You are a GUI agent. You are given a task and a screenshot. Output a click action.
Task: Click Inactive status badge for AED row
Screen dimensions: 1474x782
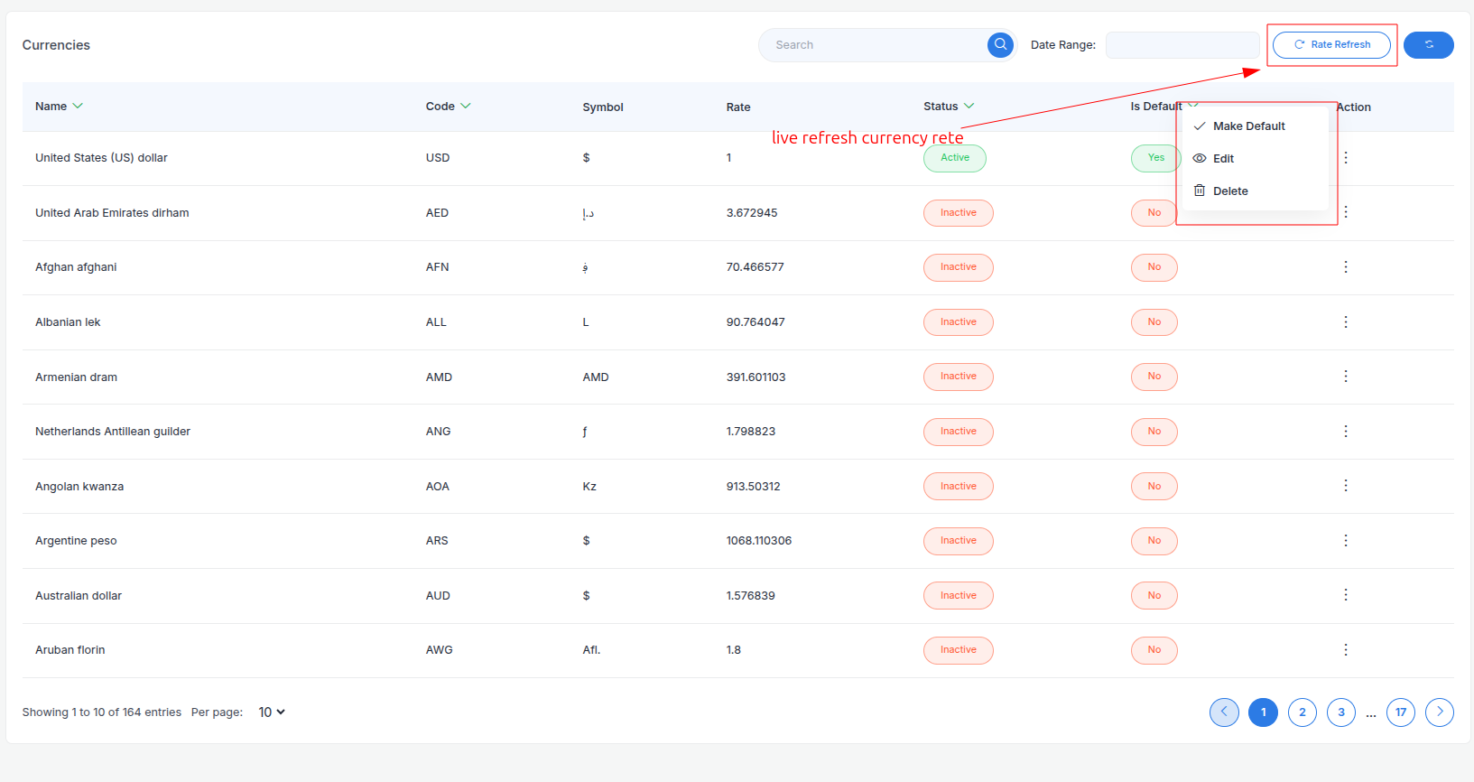click(959, 213)
